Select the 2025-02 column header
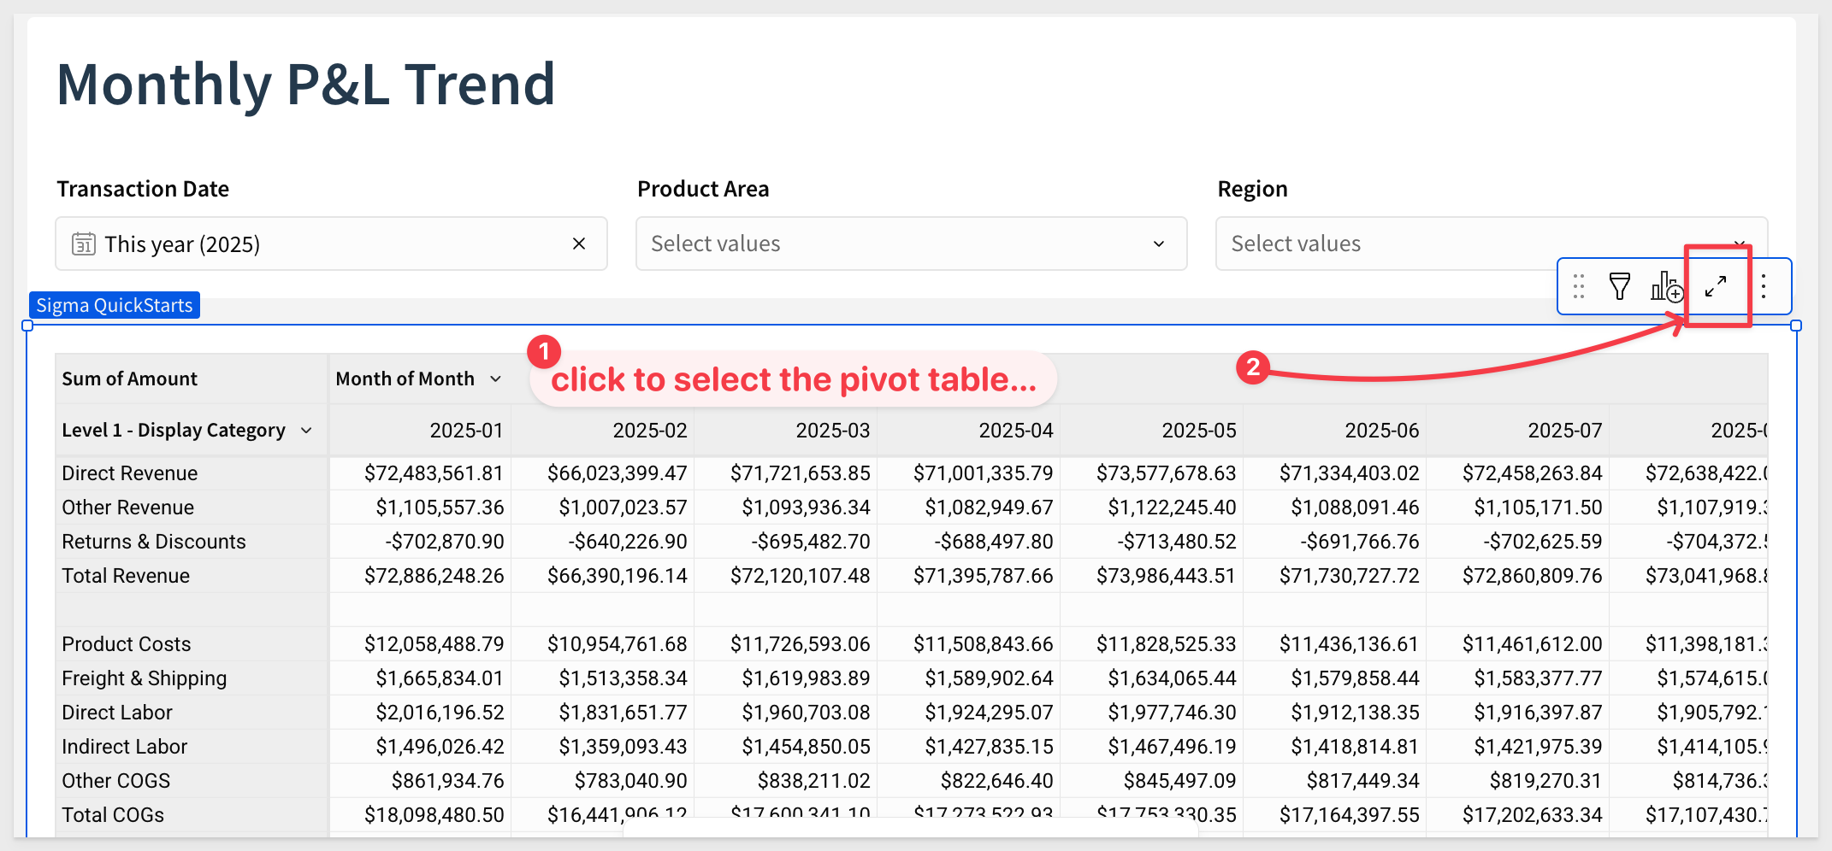1832x851 pixels. [x=603, y=430]
